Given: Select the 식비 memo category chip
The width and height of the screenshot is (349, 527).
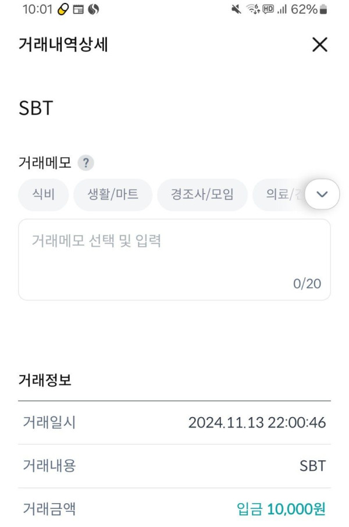Looking at the screenshot, I should 44,194.
